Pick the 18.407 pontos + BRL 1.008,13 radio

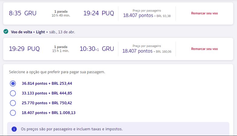coord(13,113)
